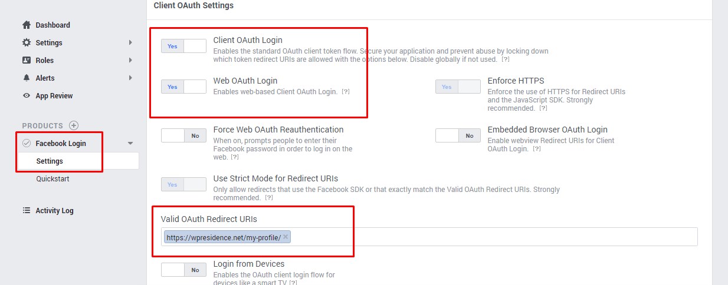Screen dimensions: 728x285
Task: Toggle the Web OAuth Login switch
Action: tap(183, 87)
